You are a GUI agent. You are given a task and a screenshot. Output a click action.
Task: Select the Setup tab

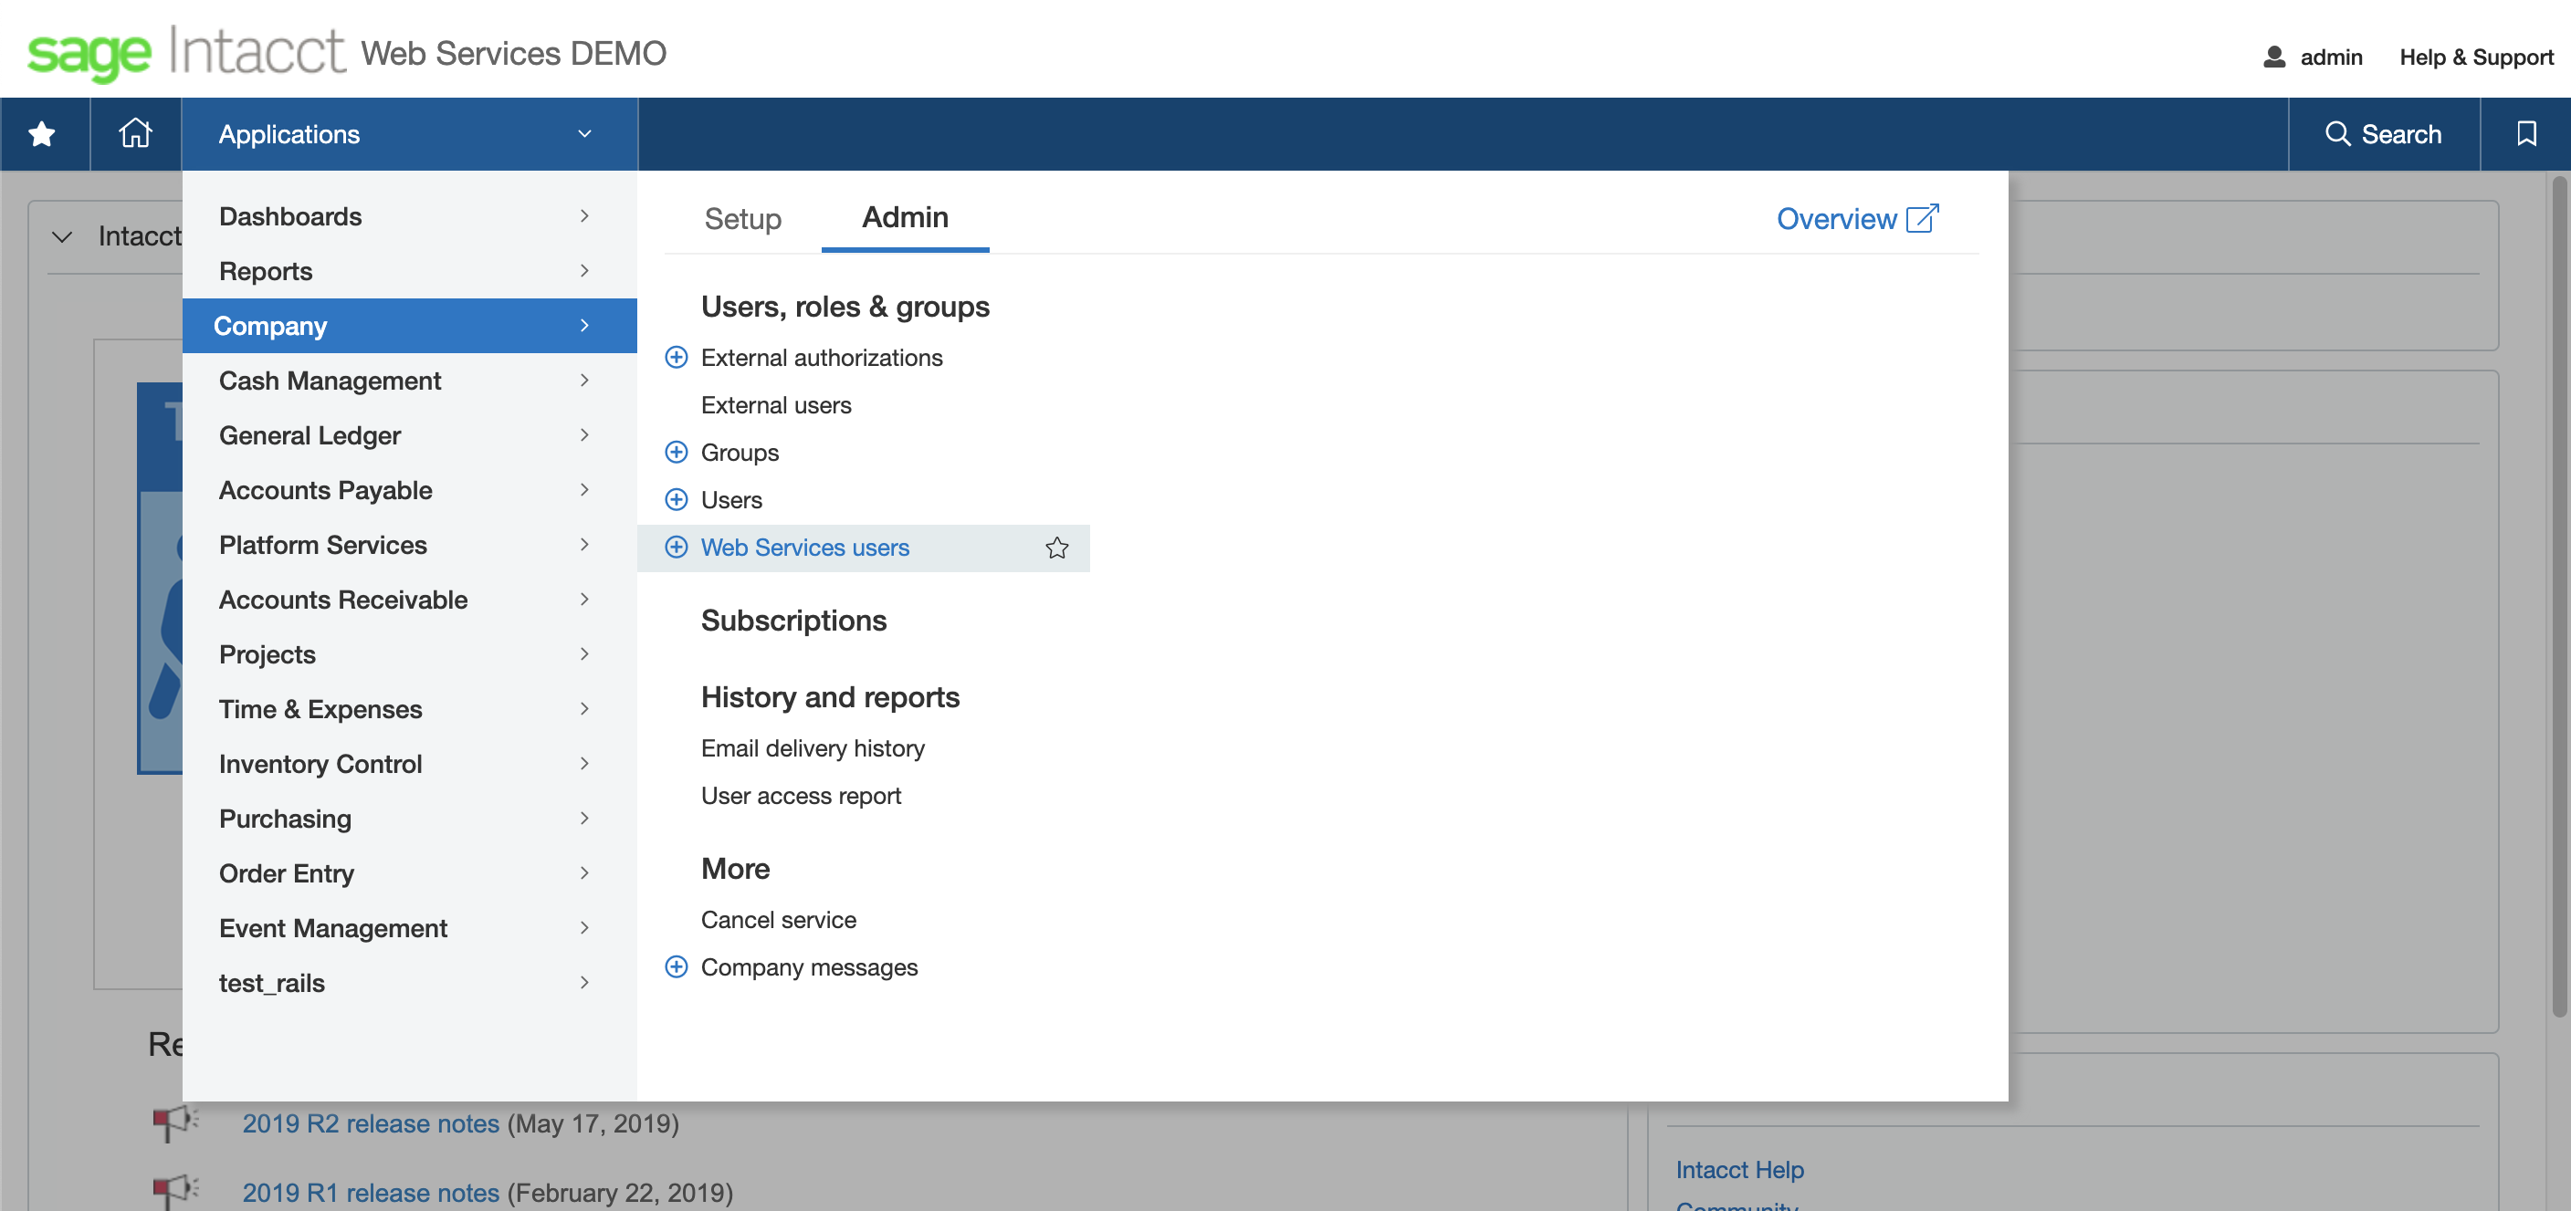point(743,216)
